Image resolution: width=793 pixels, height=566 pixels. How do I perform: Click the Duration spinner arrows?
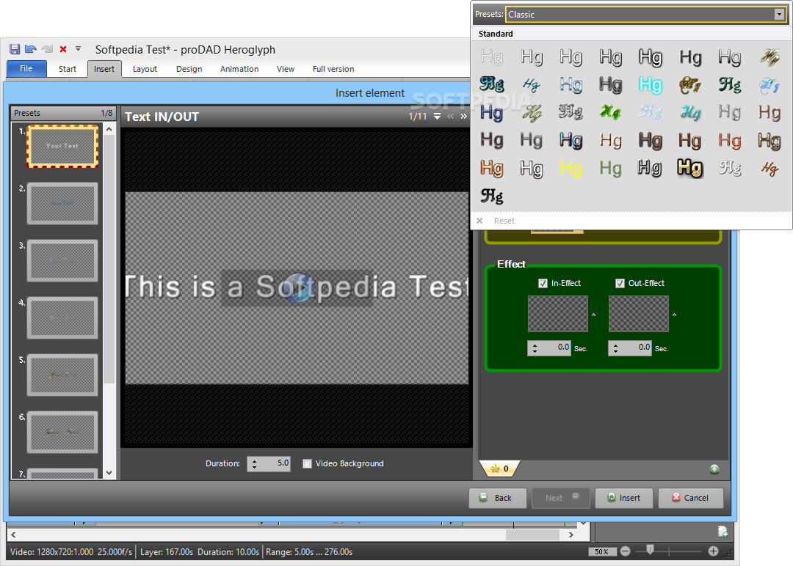[254, 464]
